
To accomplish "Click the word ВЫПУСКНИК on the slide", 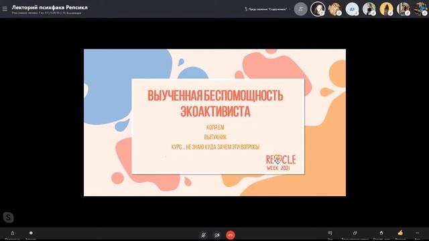I will (215, 137).
